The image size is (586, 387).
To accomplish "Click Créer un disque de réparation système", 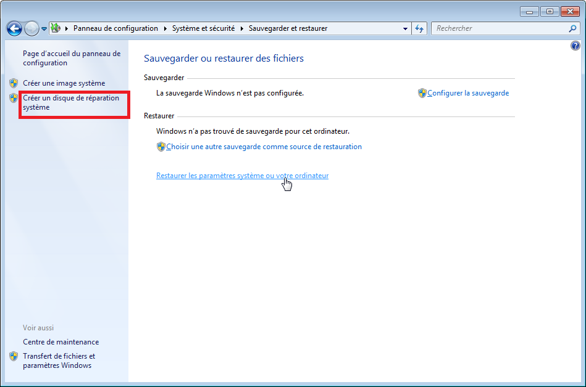I will [x=71, y=102].
